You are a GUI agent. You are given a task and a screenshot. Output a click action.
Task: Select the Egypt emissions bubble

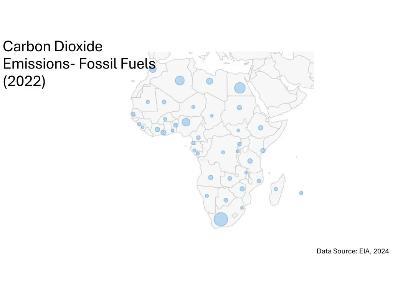pyautogui.click(x=240, y=88)
